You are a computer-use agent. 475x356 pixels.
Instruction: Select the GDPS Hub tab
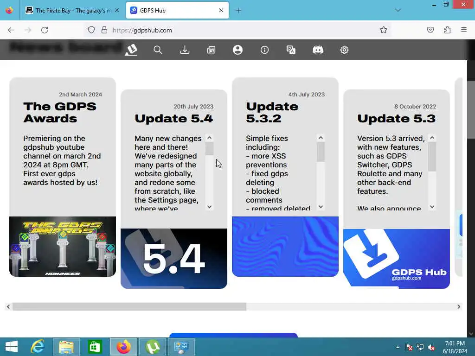click(x=177, y=10)
